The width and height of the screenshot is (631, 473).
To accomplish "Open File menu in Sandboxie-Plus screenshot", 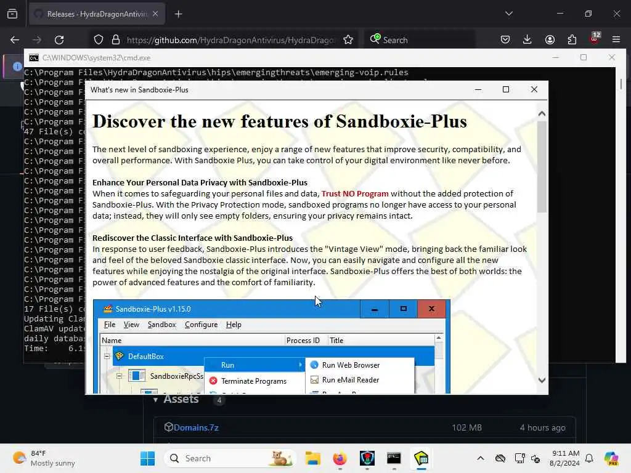I will pos(110,325).
